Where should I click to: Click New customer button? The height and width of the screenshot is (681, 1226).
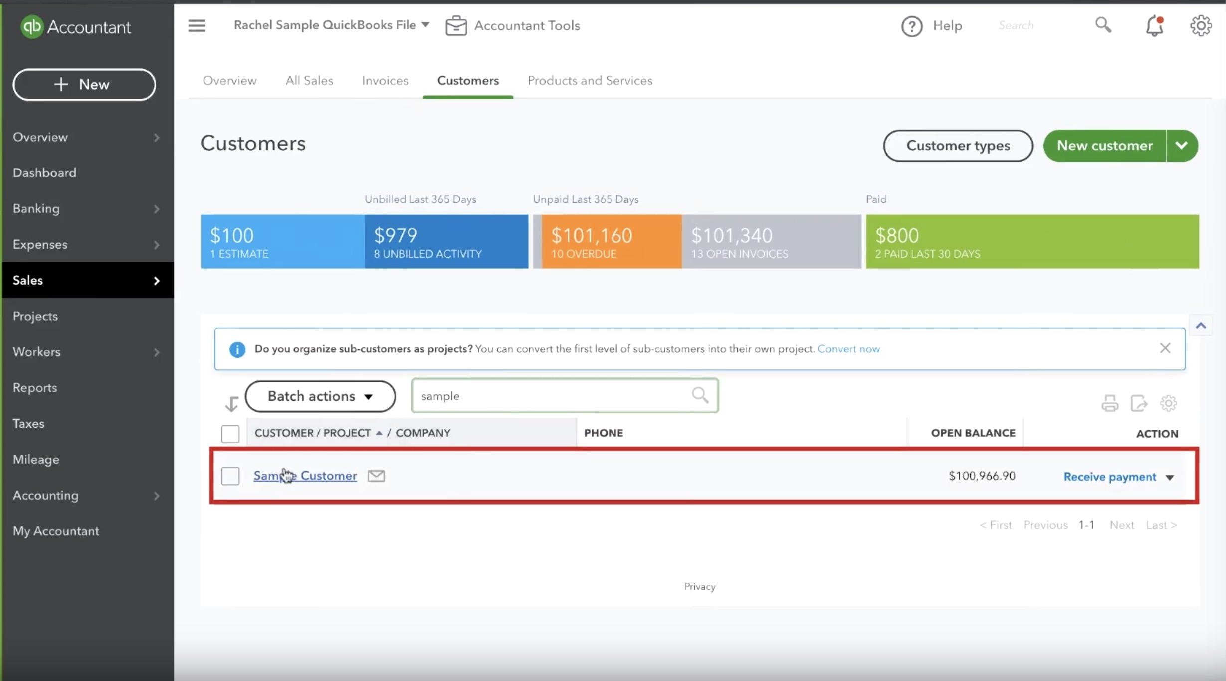tap(1104, 146)
